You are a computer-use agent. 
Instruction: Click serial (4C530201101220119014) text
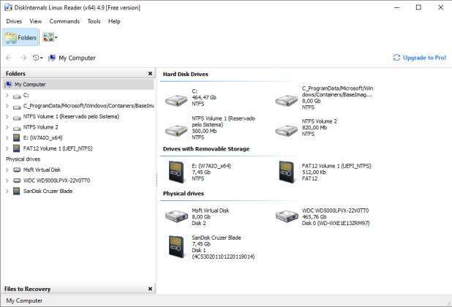[223, 257]
